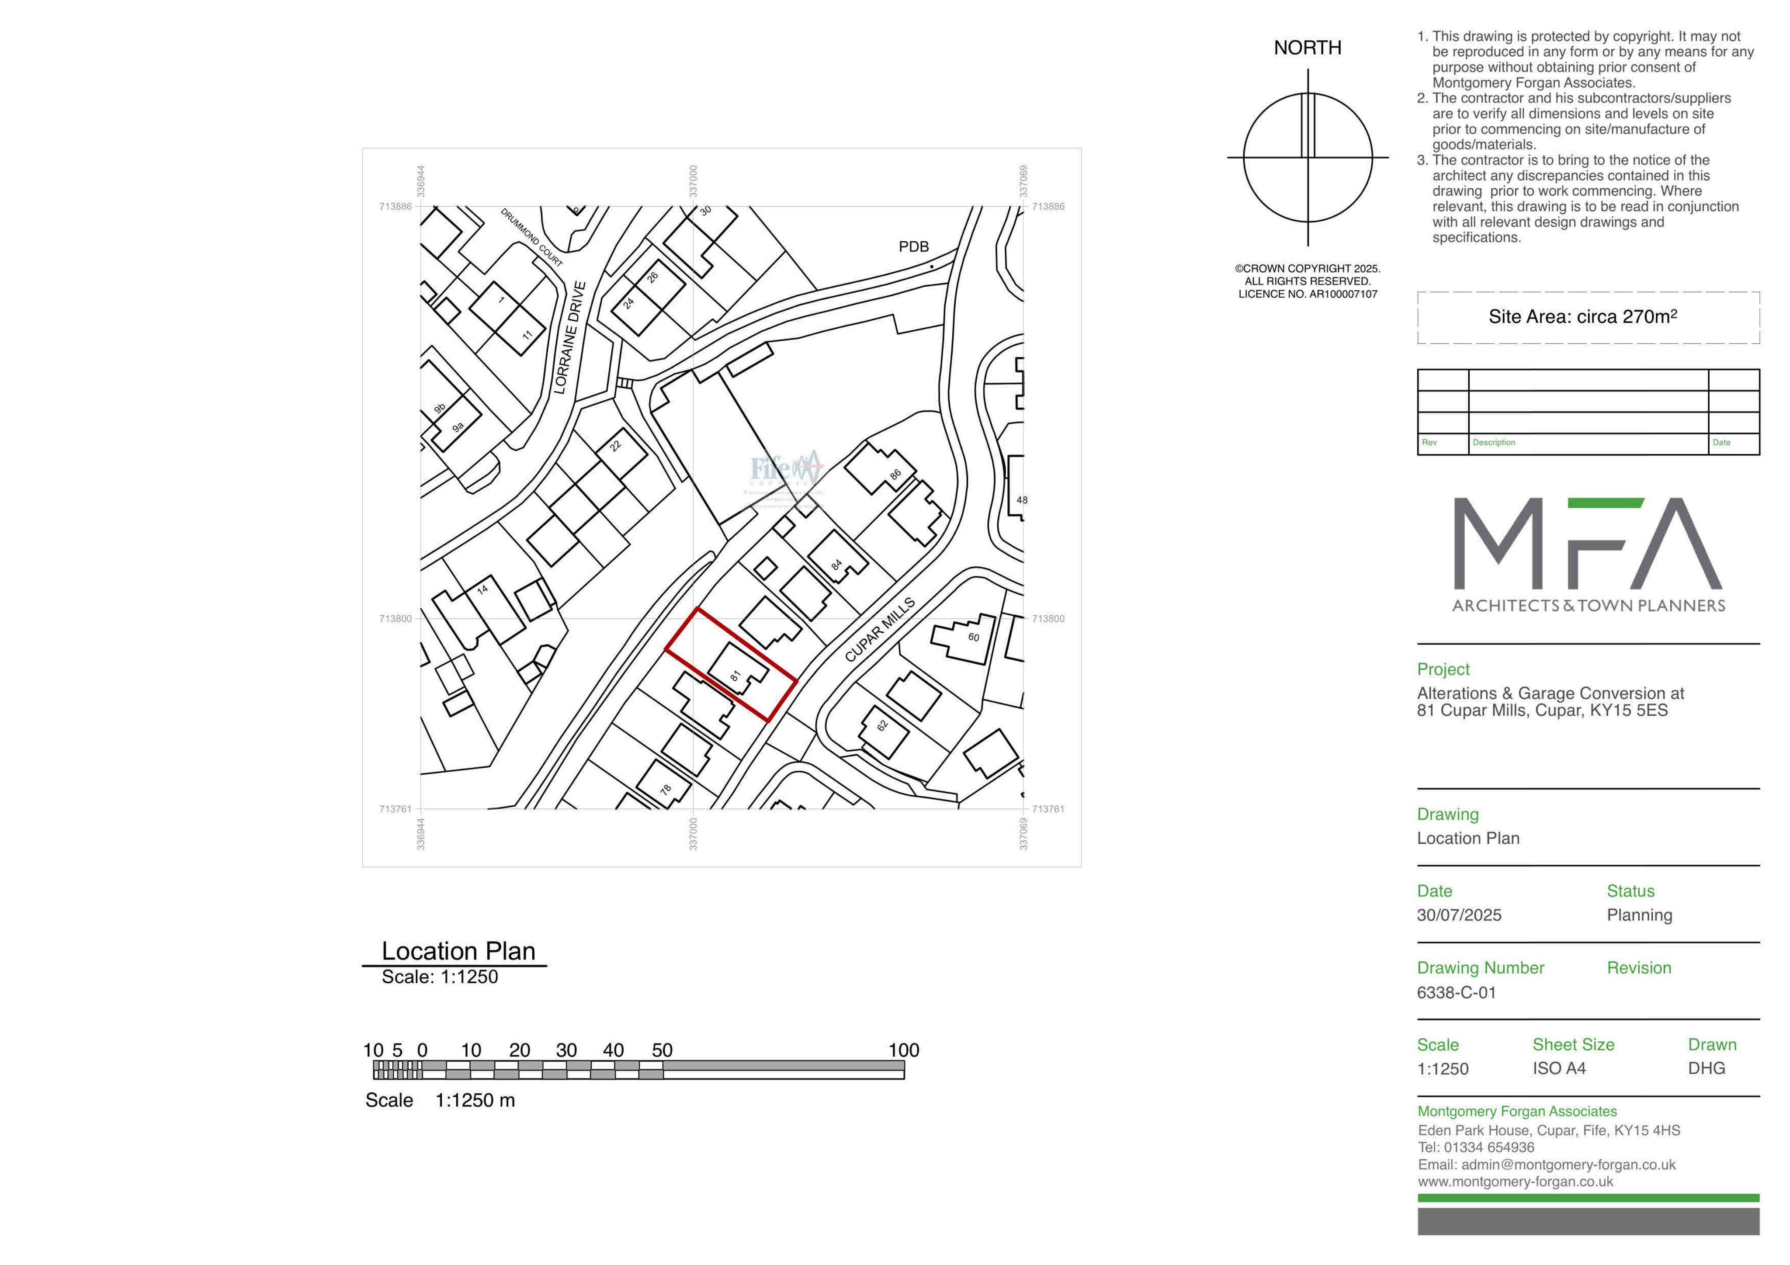Click the '©CROWN COPYRIGHT 2025' notice
Image resolution: width=1790 pixels, height=1265 pixels.
coord(1308,269)
